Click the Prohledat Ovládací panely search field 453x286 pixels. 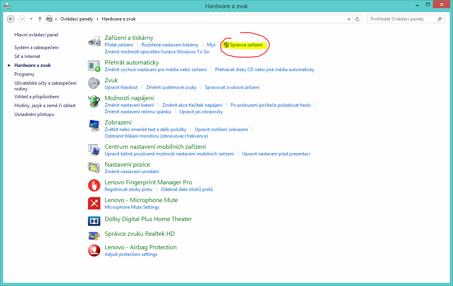pyautogui.click(x=401, y=19)
